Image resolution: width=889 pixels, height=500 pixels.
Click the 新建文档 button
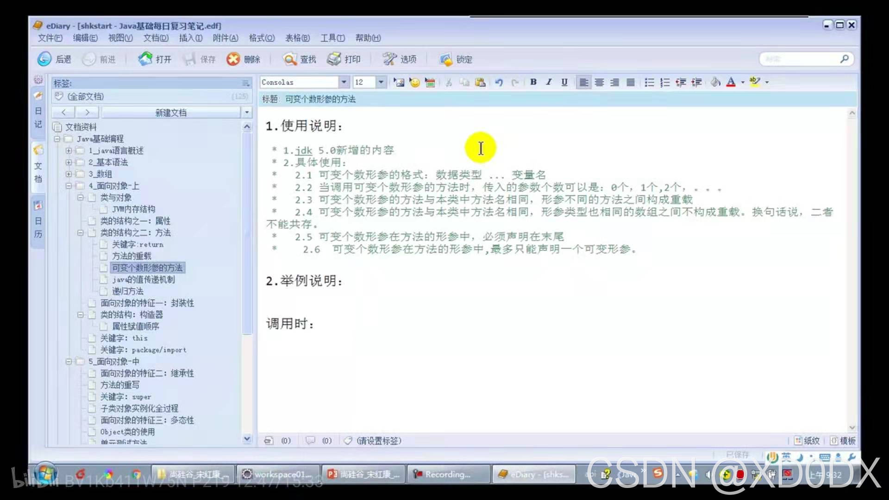[x=170, y=112]
